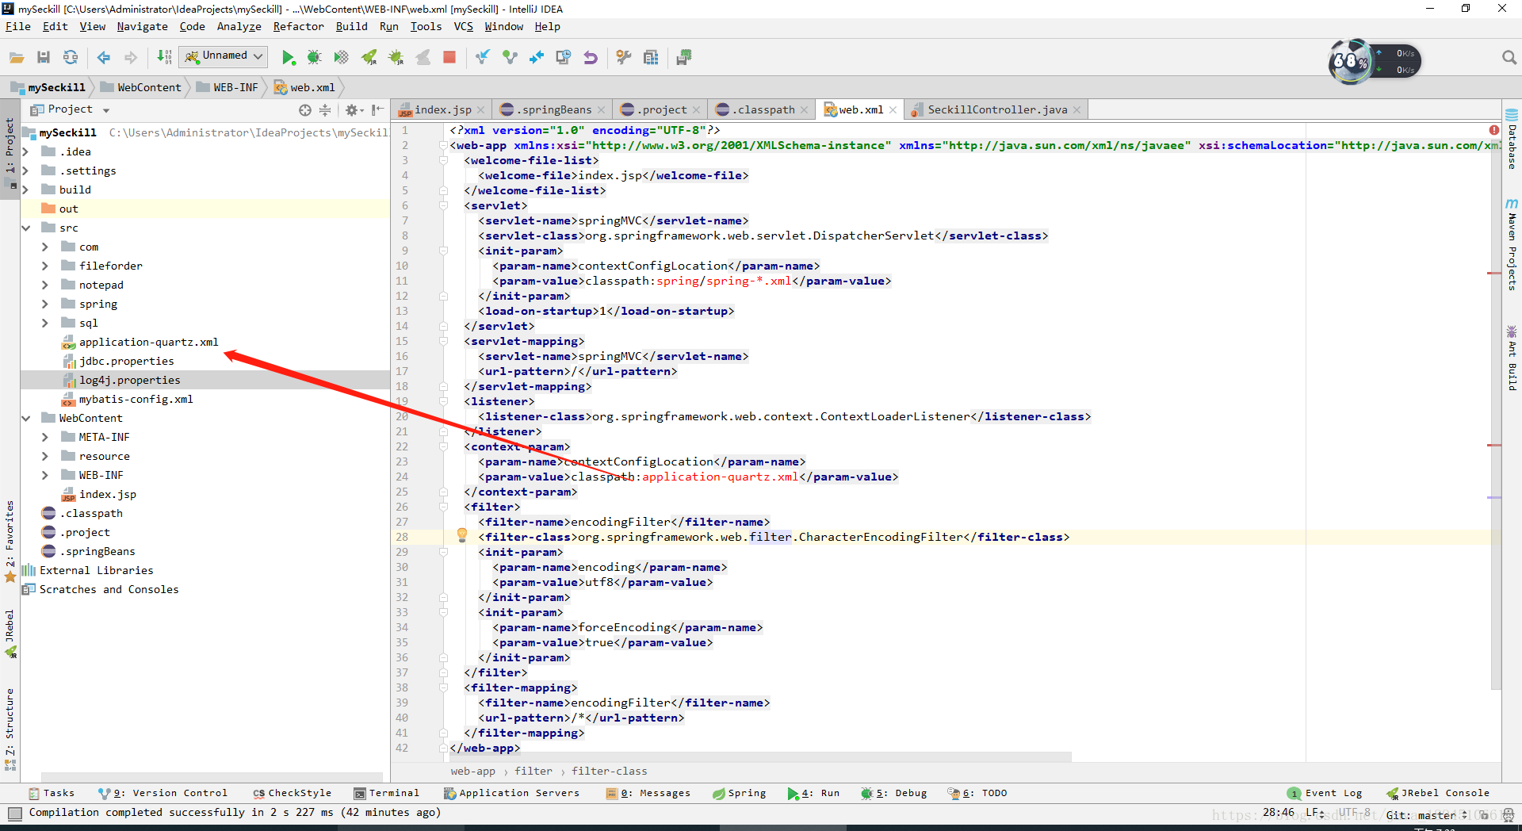Hide the Project panel with the arrow icon
This screenshot has width=1522, height=831.
(x=378, y=110)
